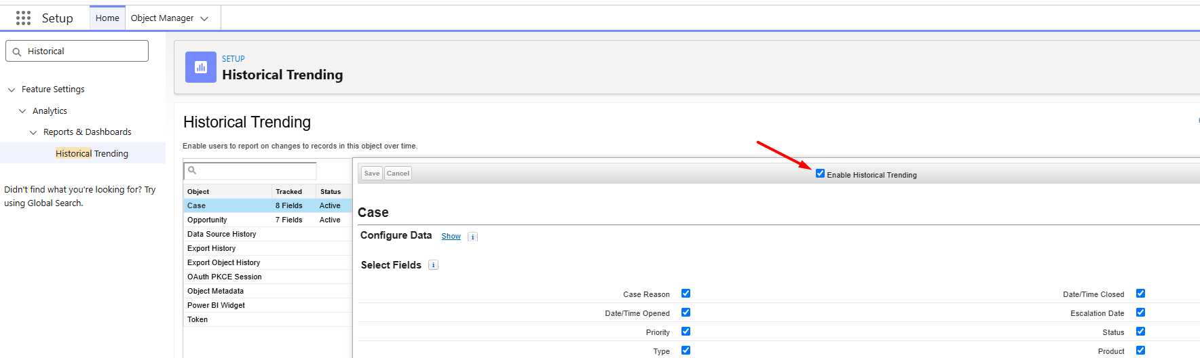Screen dimensions: 1200x358
Task: Focus the Quick Find input with Historical
Action: click(77, 51)
